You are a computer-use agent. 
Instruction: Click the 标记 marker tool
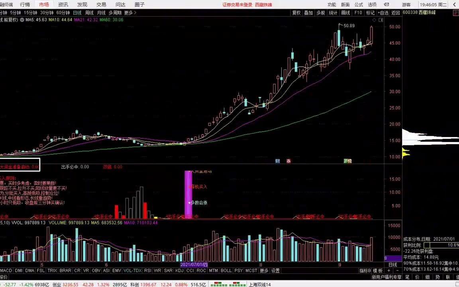[371, 12]
